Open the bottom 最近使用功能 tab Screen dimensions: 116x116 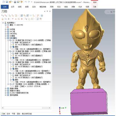click(x=27, y=114)
